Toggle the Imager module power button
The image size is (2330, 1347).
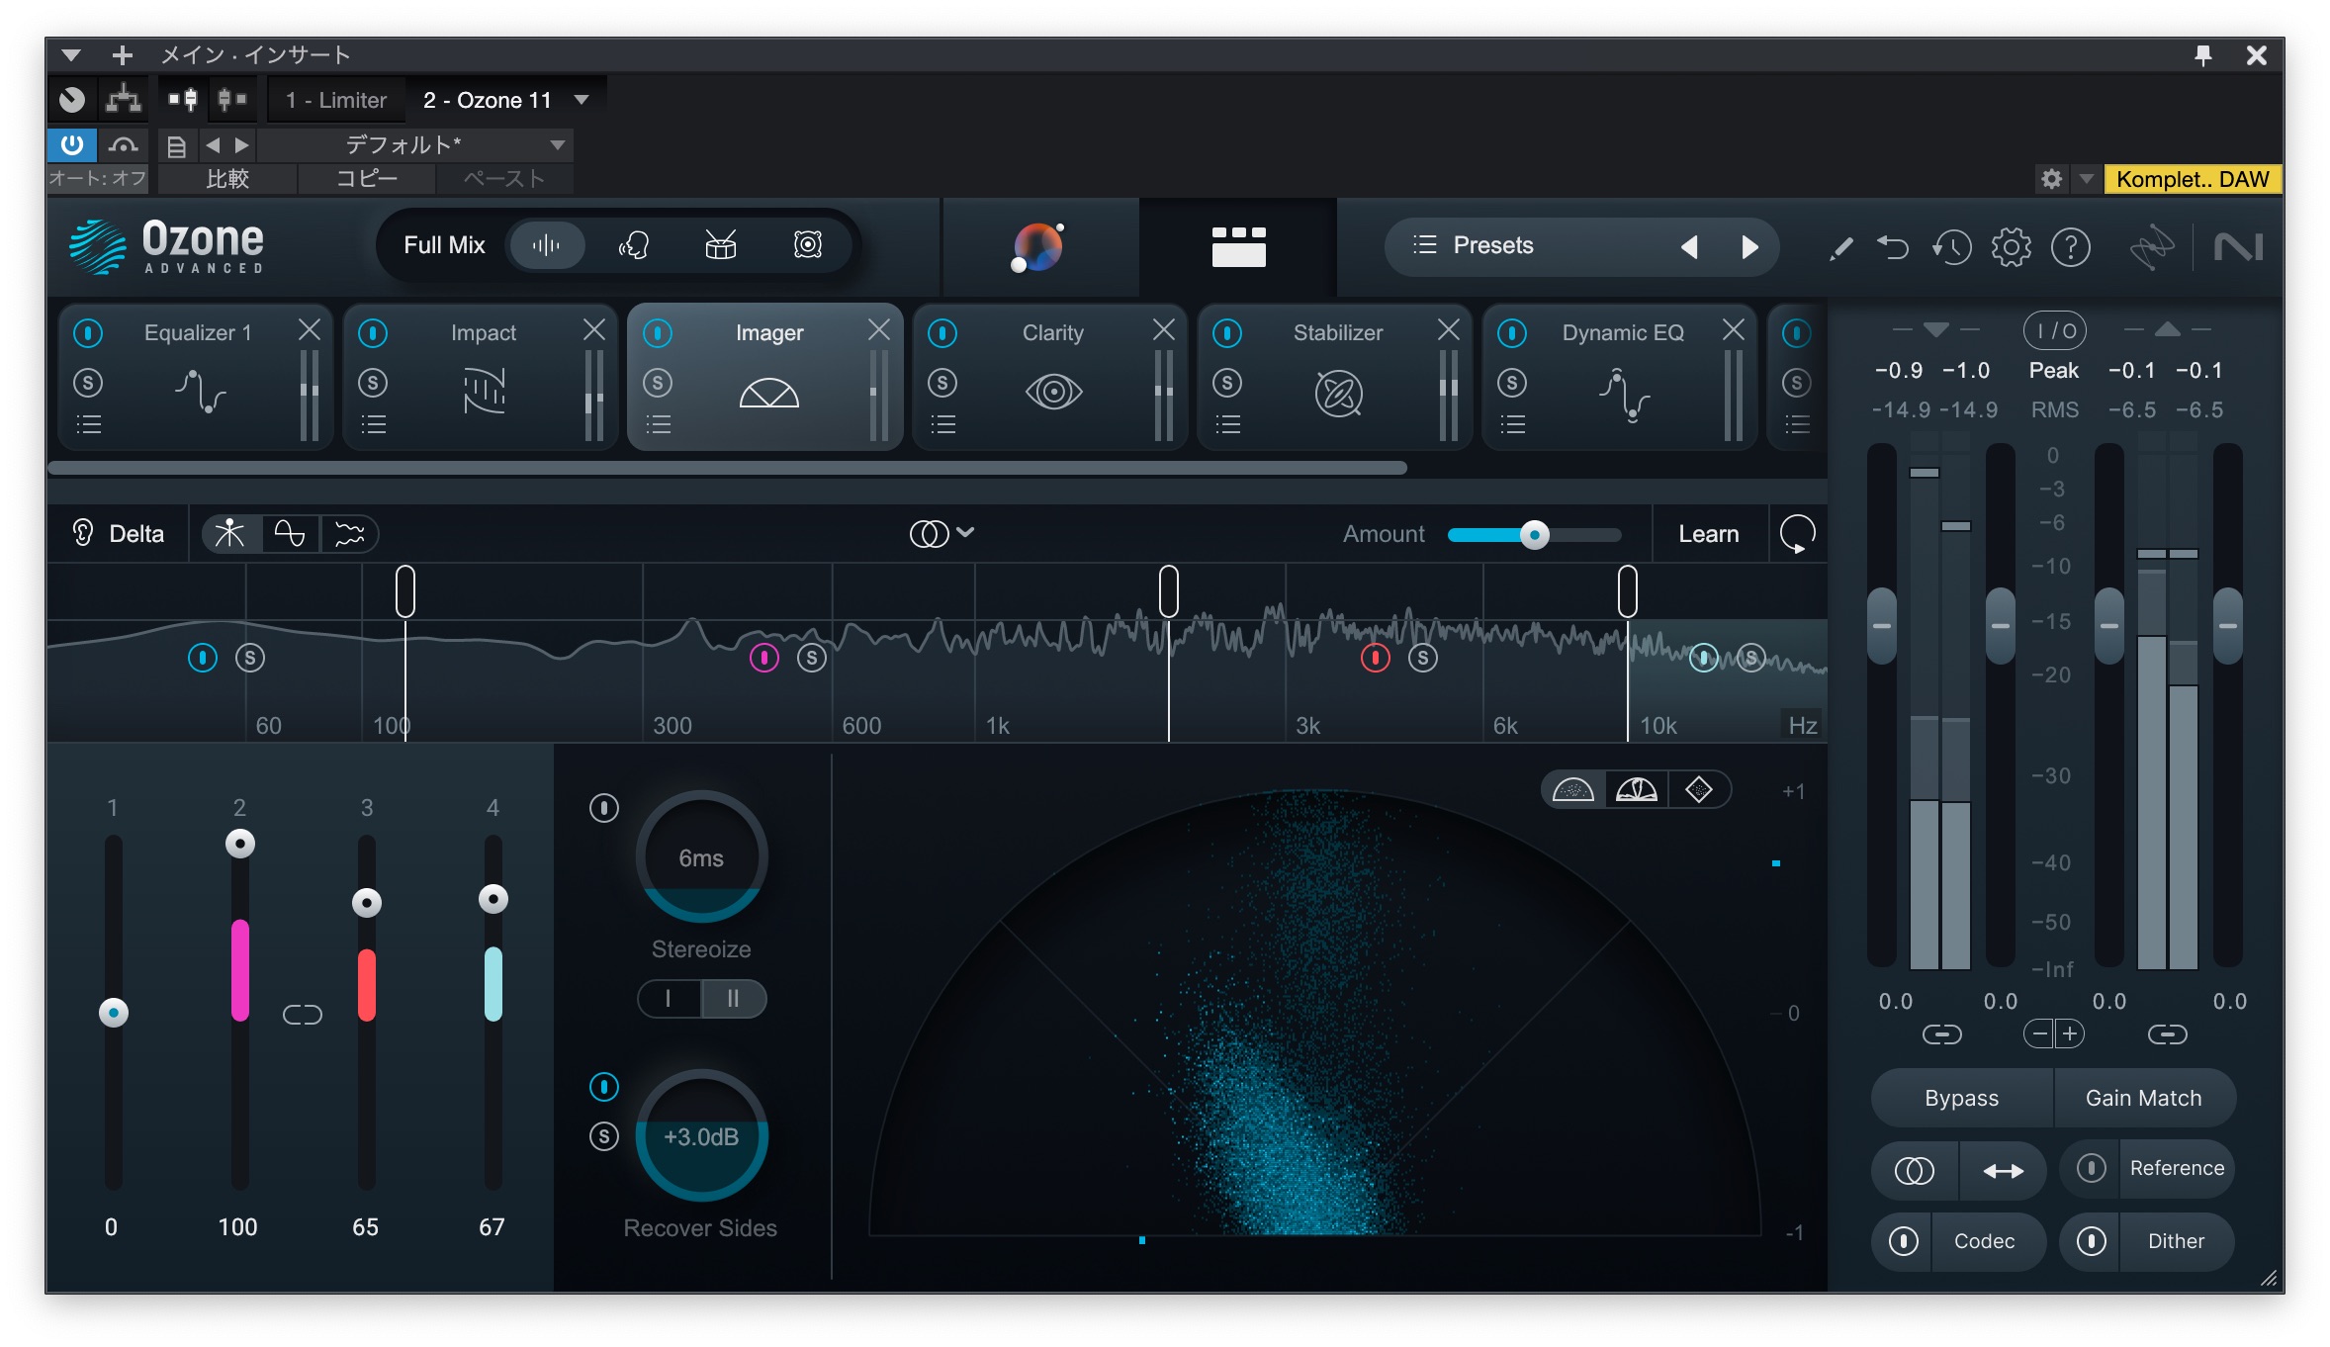click(x=658, y=333)
